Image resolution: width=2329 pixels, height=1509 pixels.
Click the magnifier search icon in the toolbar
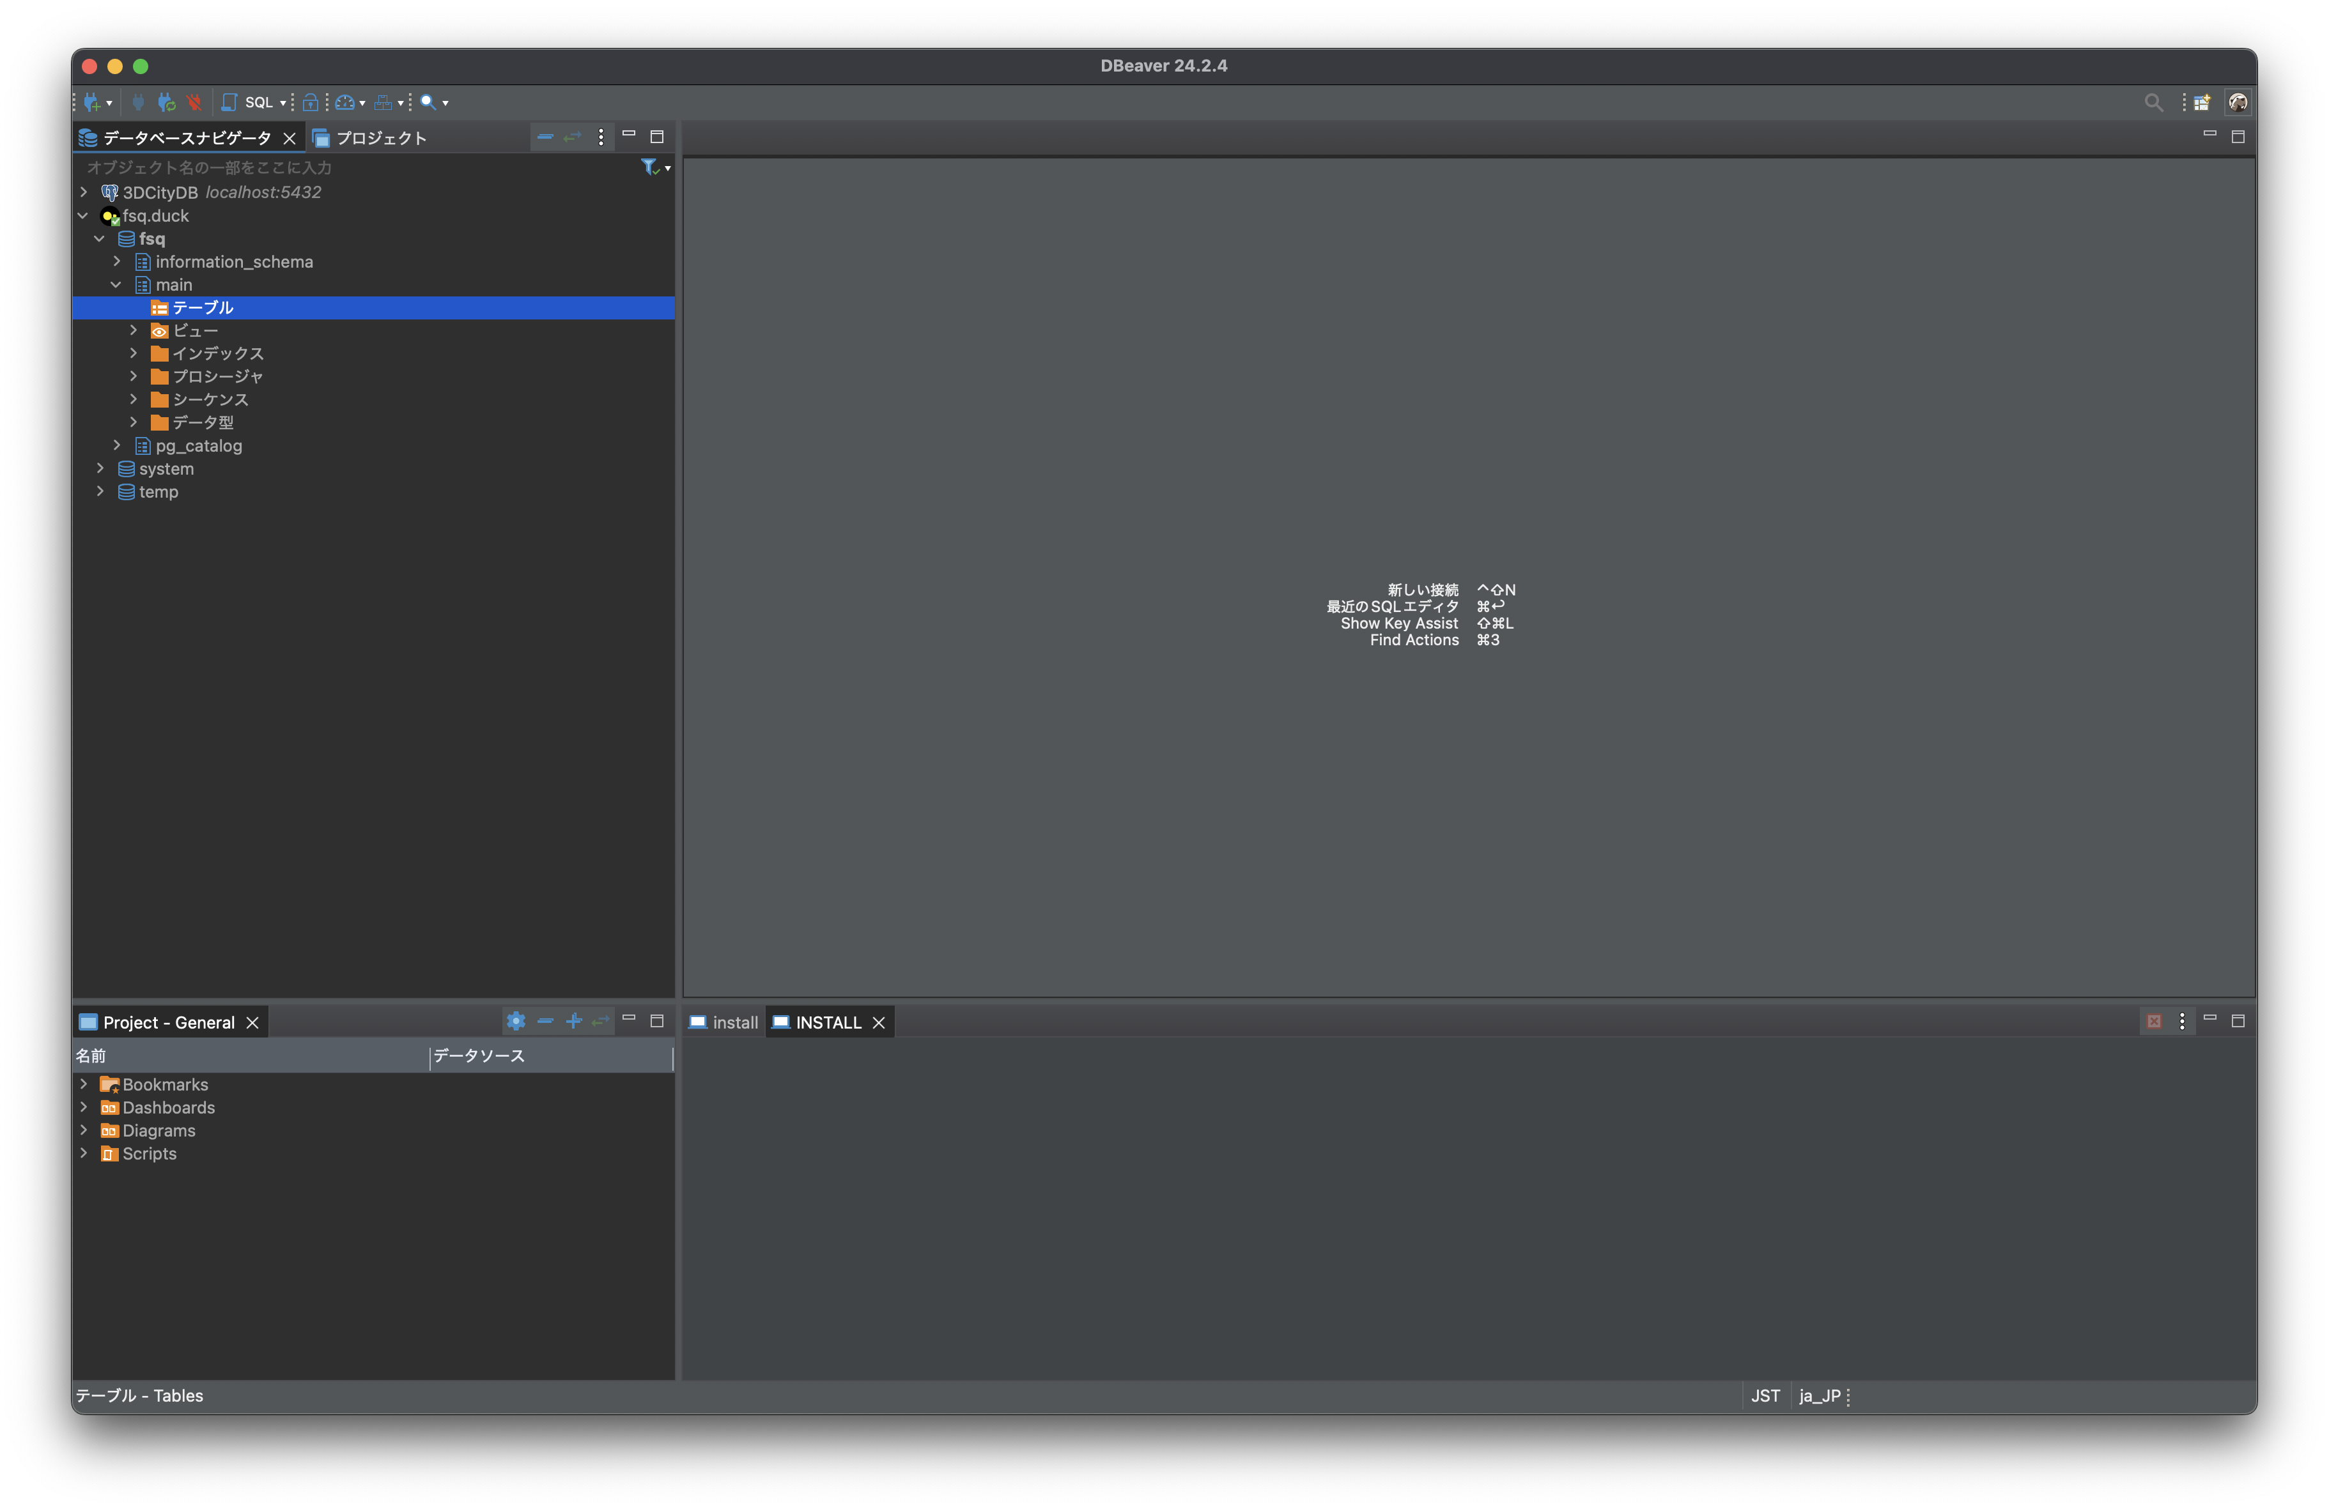point(428,102)
